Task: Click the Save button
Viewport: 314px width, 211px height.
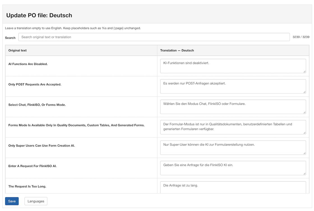Action: (12, 201)
